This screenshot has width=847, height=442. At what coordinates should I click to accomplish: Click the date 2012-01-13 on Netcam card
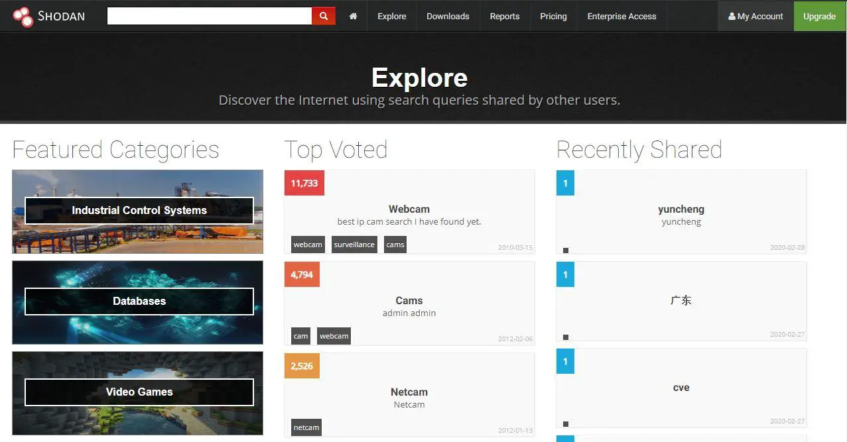(x=515, y=431)
